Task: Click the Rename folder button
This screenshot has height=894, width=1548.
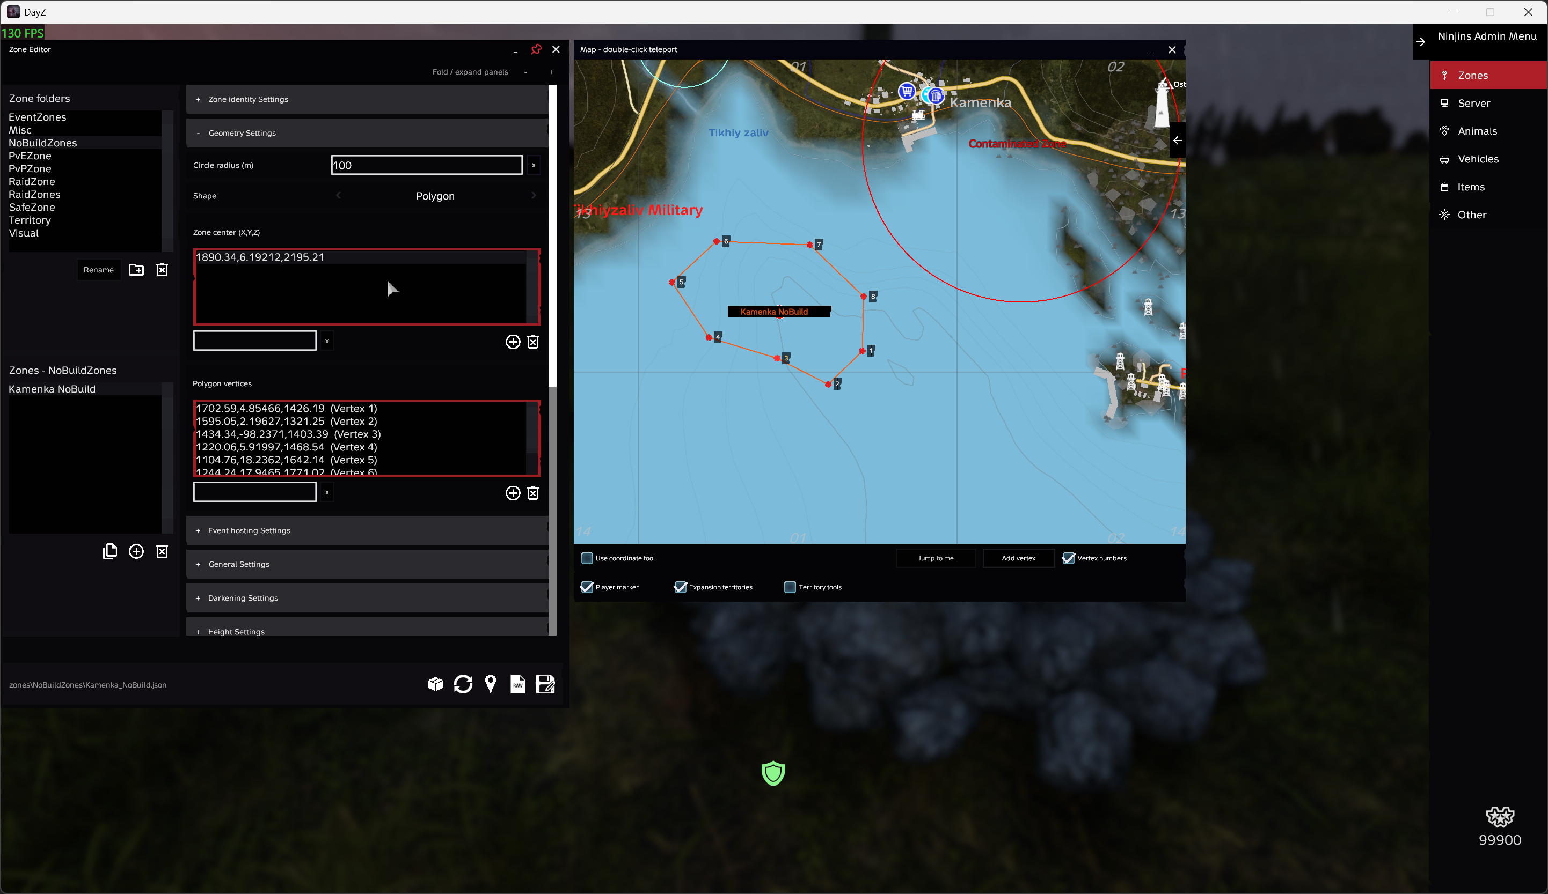Action: [x=99, y=270]
